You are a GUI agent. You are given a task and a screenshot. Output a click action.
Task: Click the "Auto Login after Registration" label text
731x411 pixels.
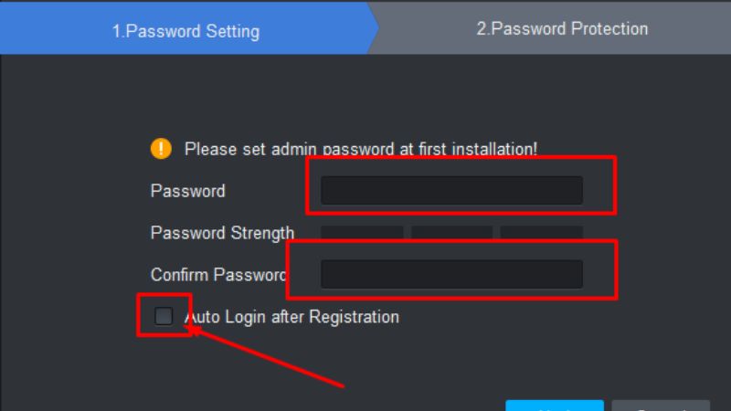tap(292, 317)
